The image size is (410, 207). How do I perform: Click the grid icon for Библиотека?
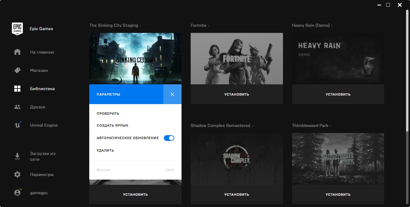pos(17,89)
